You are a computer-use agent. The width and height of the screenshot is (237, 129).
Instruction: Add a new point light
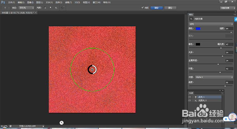[51, 8]
